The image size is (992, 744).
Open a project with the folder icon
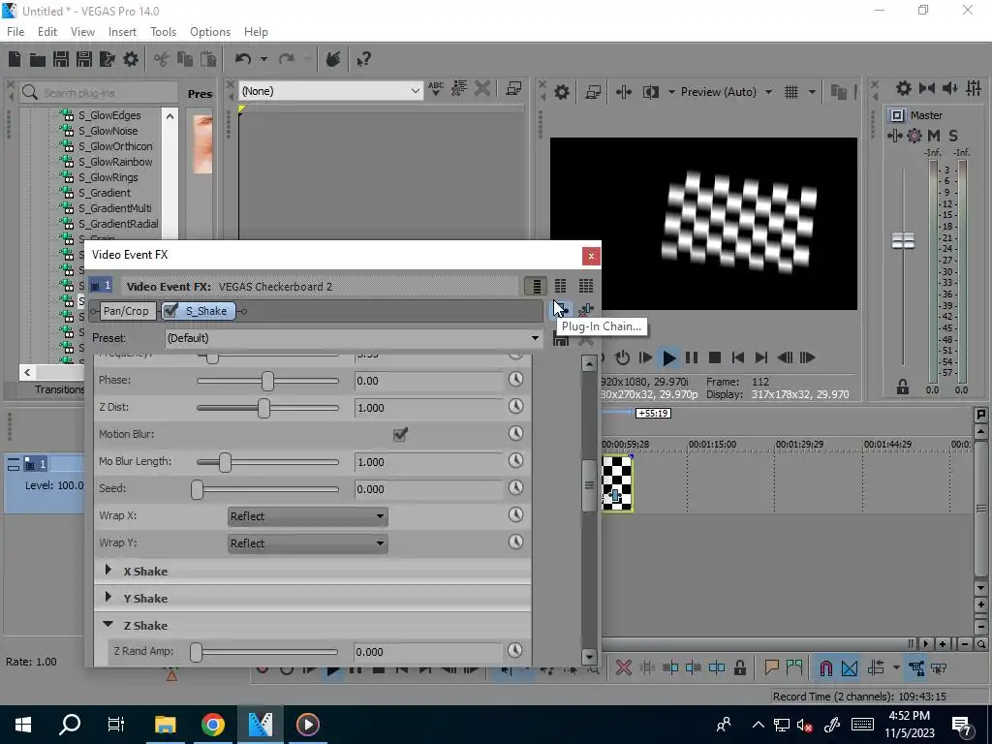(x=38, y=59)
